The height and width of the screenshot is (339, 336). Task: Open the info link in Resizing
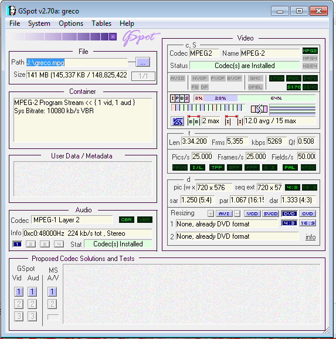tap(310, 237)
